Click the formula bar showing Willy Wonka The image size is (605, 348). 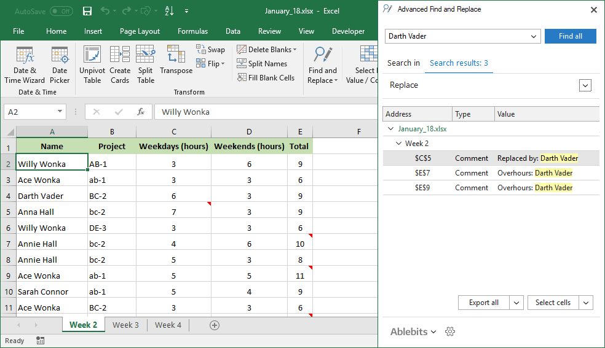click(266, 112)
